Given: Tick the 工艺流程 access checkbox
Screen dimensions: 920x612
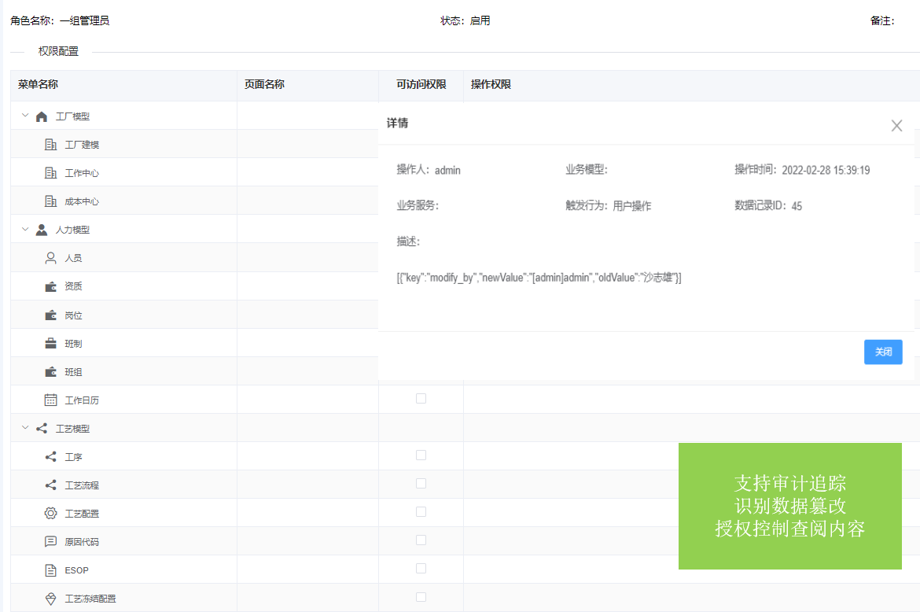Looking at the screenshot, I should click(x=421, y=484).
